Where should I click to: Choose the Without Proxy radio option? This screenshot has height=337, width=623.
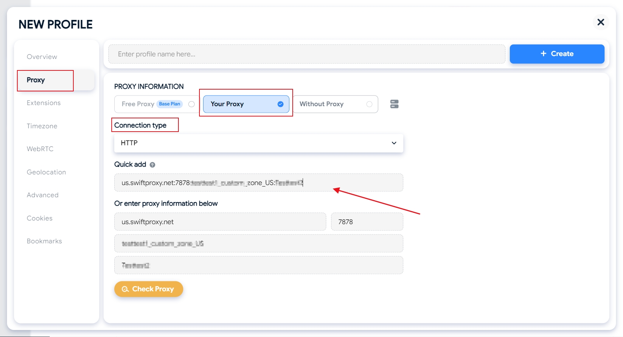pos(369,104)
